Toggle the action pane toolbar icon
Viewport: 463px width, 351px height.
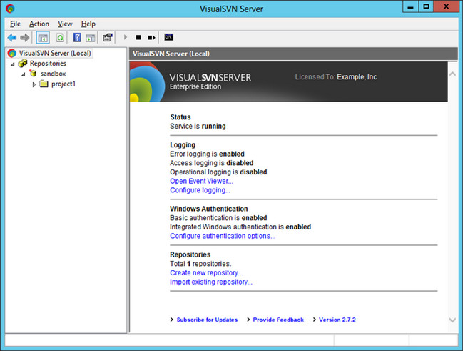[90, 38]
